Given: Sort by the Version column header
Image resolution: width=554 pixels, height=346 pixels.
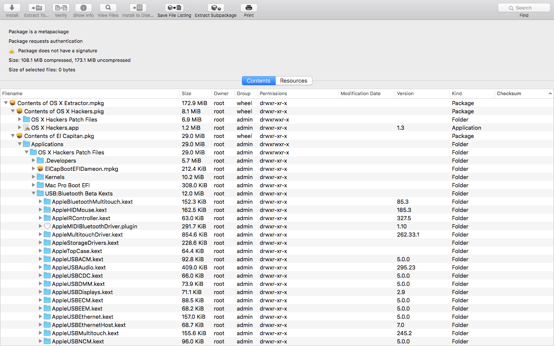Looking at the screenshot, I should 422,93.
